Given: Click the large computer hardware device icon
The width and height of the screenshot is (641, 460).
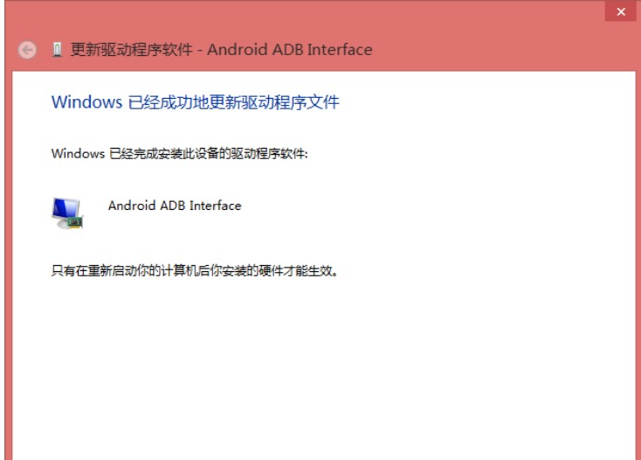Looking at the screenshot, I should (x=66, y=212).
